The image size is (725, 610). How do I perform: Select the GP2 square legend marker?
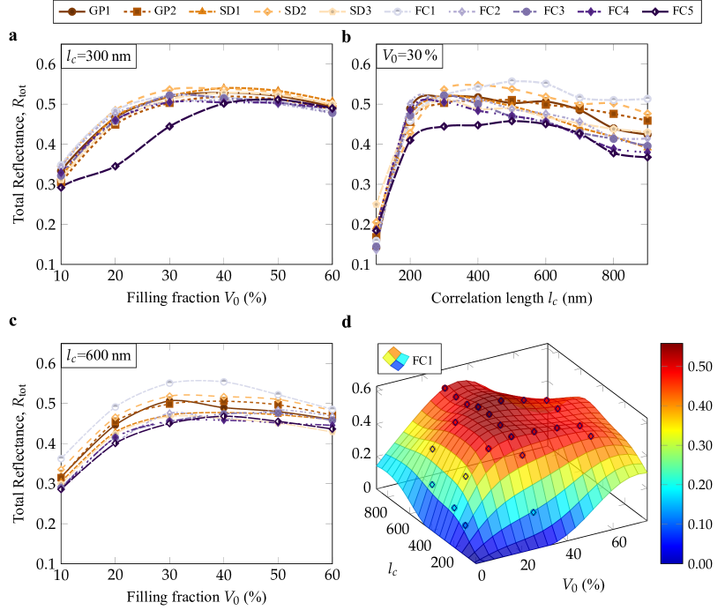(139, 11)
